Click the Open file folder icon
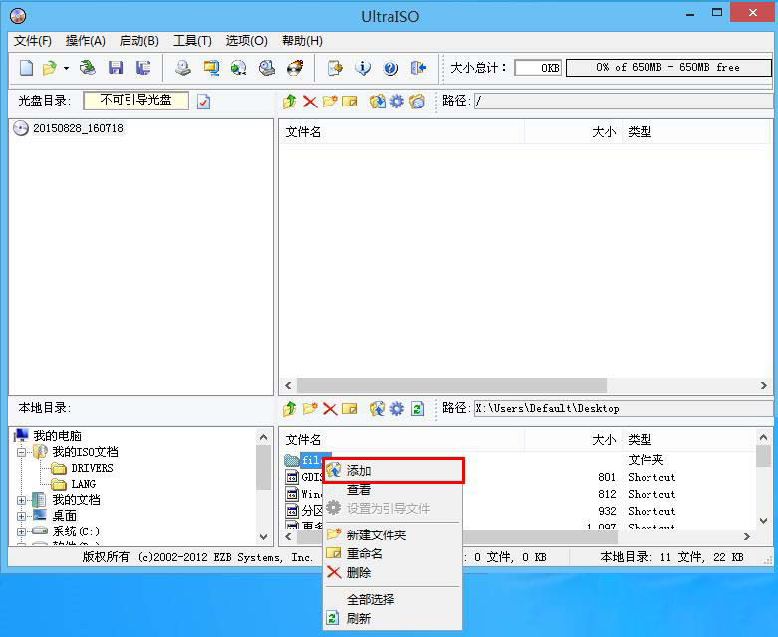Viewport: 778px width, 637px height. 50,68
